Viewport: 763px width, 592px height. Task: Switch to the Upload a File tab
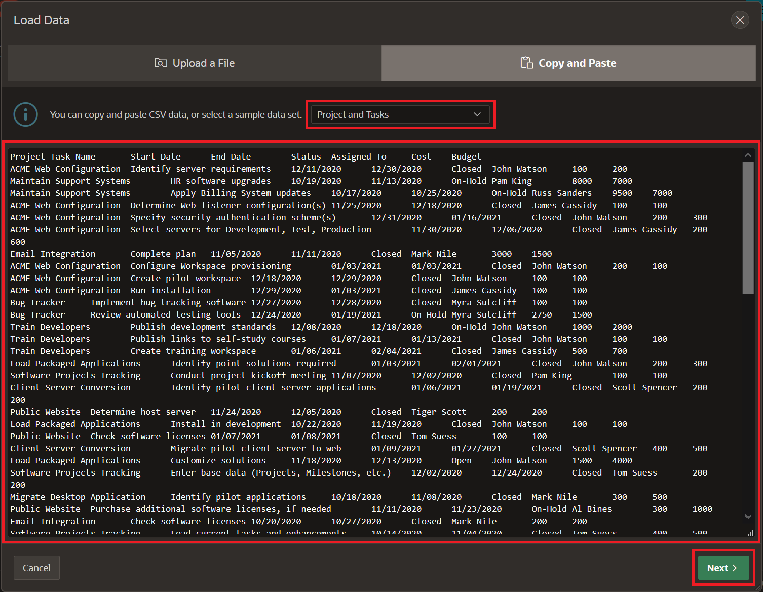pos(195,63)
